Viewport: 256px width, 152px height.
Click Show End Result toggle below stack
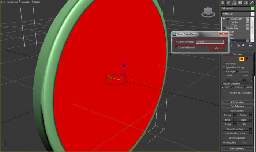[x=231, y=45]
